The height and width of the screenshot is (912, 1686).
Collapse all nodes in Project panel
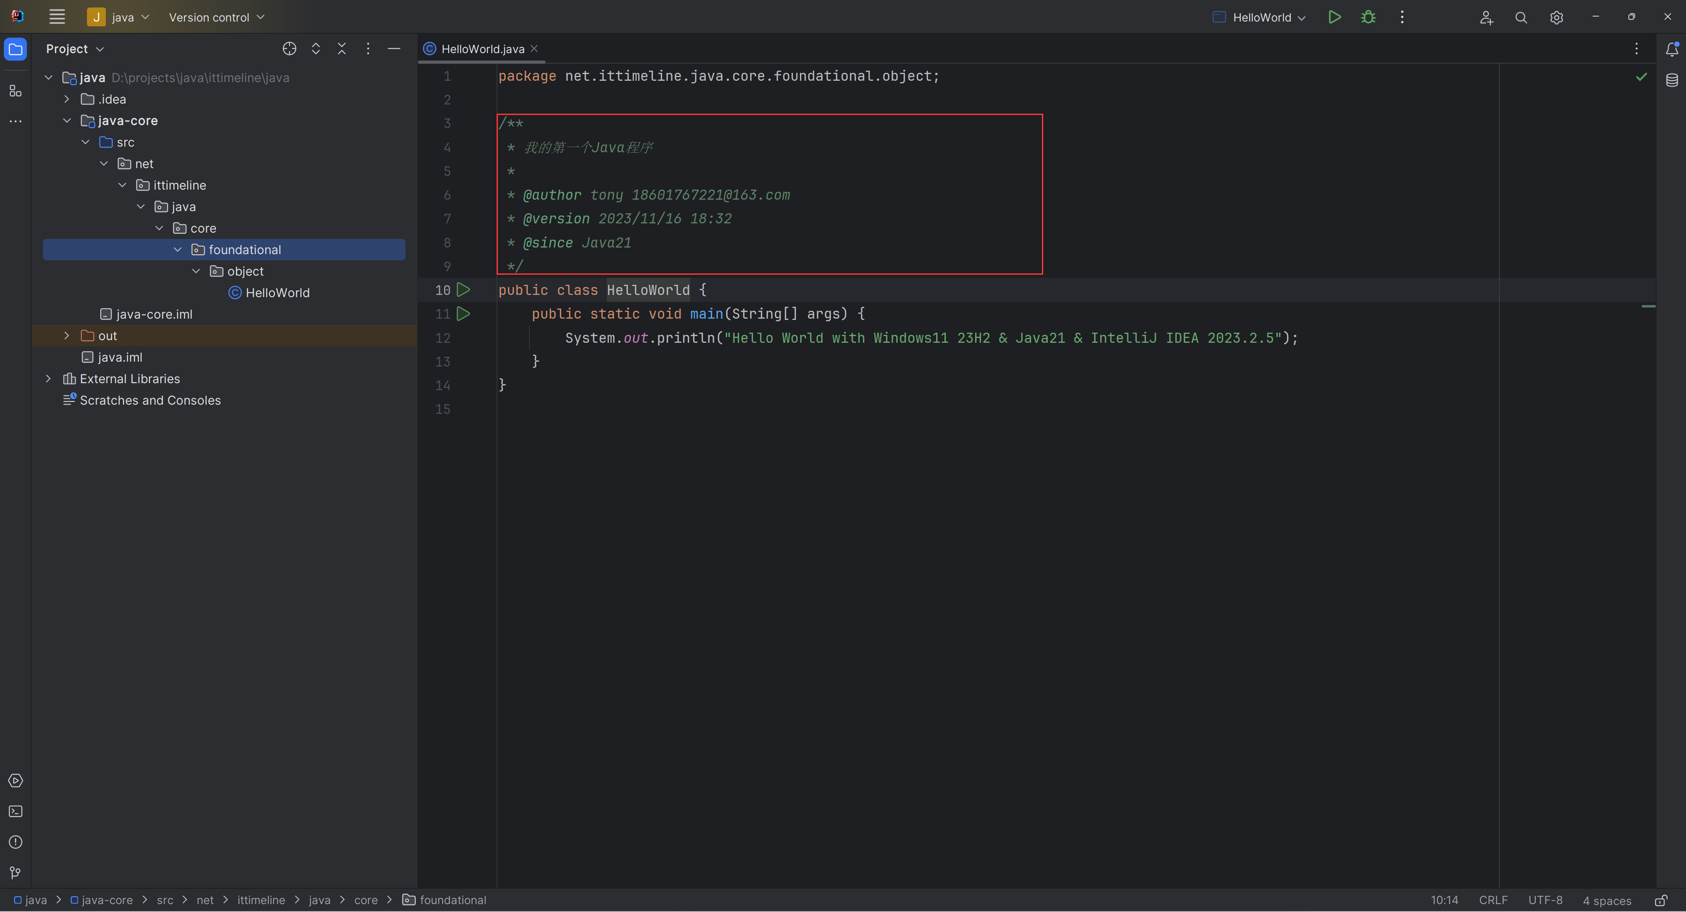coord(342,49)
